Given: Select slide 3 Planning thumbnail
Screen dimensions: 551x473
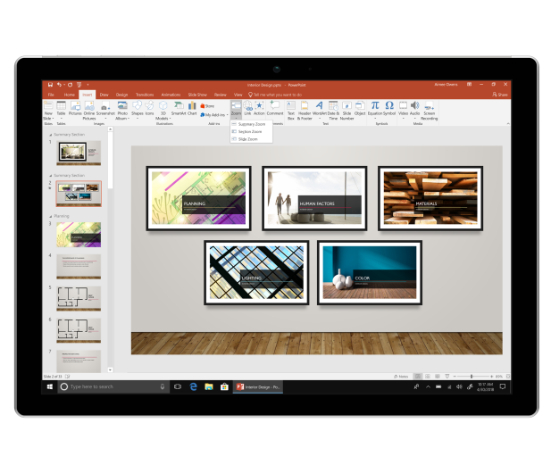Looking at the screenshot, I should tap(79, 234).
